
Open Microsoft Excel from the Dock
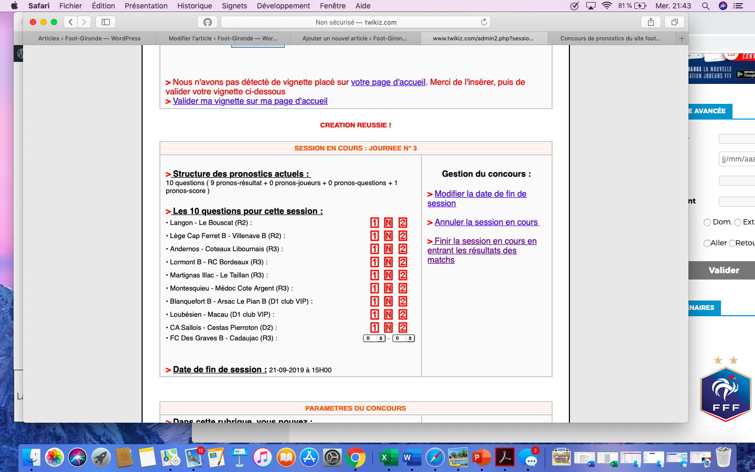(x=389, y=457)
